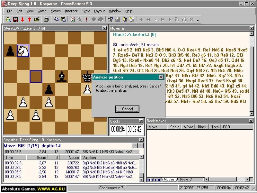
Task: Click the database search icon in toolbar
Action: point(8,20)
